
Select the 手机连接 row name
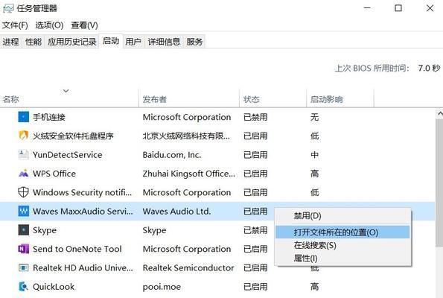pos(49,117)
